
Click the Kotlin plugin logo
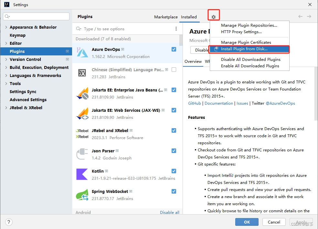coord(82,174)
